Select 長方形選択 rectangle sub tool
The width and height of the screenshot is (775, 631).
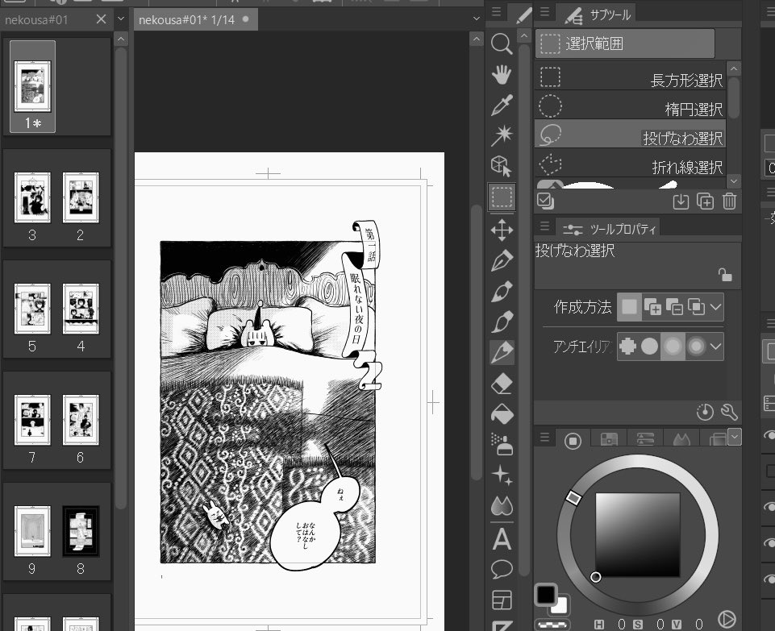pyautogui.click(x=630, y=77)
